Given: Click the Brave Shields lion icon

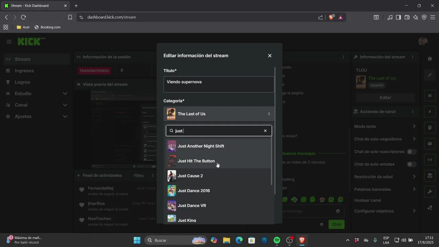Looking at the screenshot, I should pos(331,17).
